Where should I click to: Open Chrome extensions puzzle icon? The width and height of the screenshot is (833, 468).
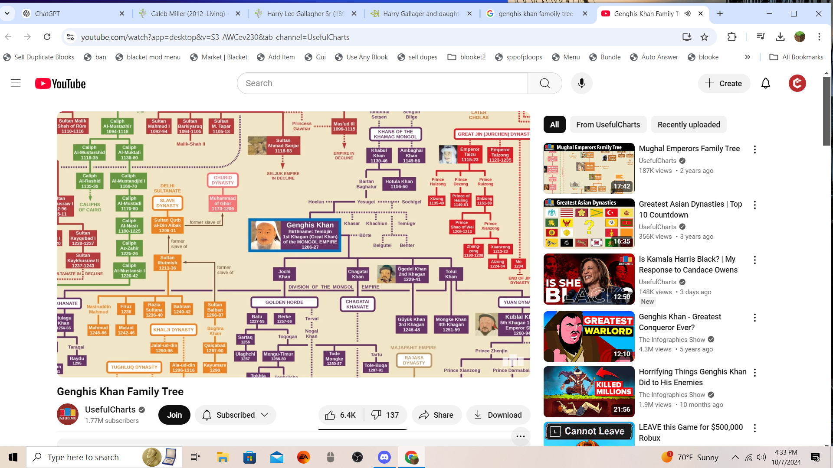click(732, 37)
